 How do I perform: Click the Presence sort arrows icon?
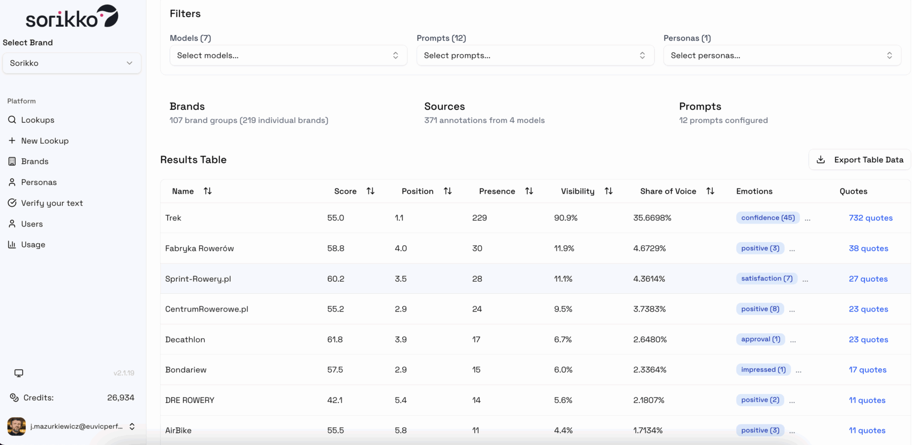[x=529, y=191]
